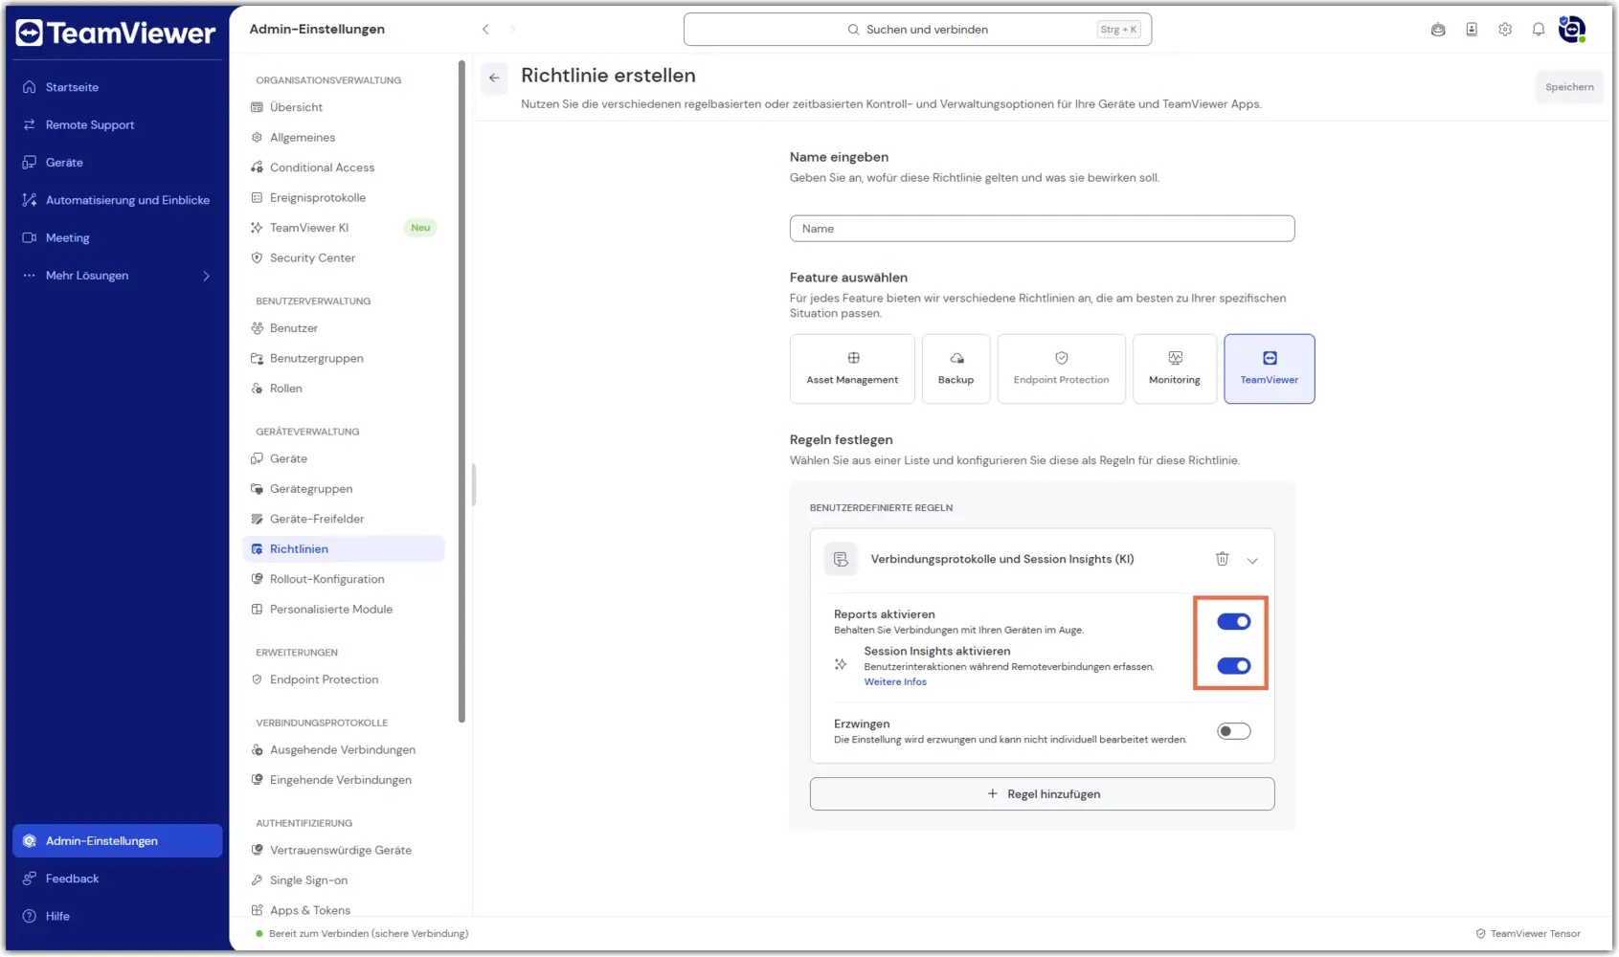Open Richtlinien in the admin menu

[x=345, y=549]
